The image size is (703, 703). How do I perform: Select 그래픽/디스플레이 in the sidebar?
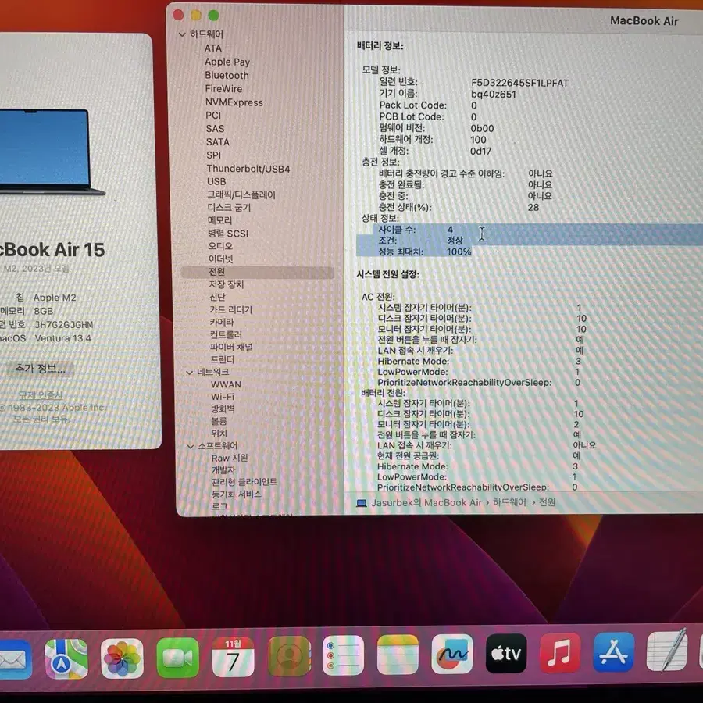241,194
